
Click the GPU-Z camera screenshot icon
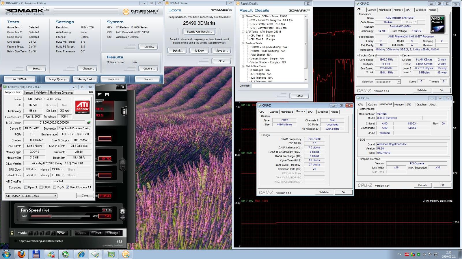(x=91, y=92)
